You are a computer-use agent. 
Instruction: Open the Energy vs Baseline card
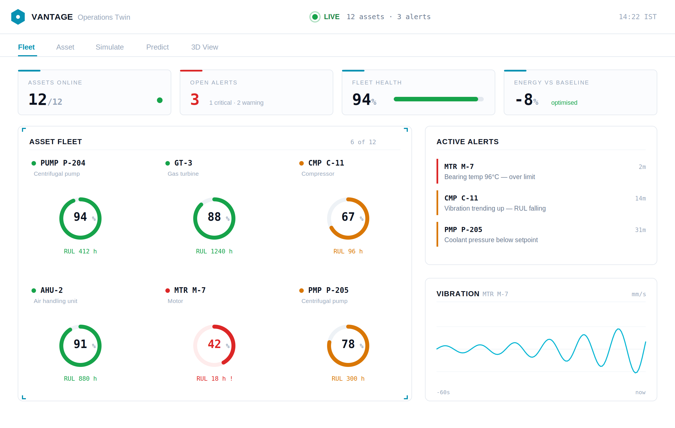pyautogui.click(x=580, y=92)
